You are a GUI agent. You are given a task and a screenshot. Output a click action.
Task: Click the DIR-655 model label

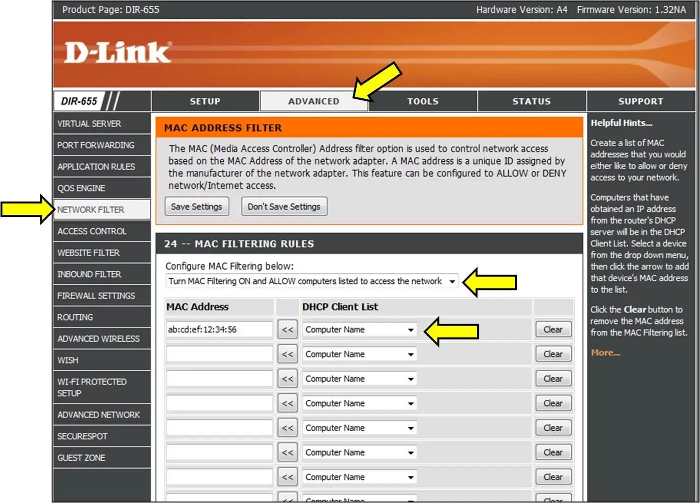[x=79, y=101]
